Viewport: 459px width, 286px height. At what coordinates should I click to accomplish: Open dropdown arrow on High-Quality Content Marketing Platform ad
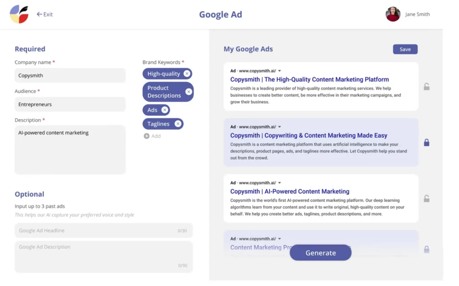280,71
